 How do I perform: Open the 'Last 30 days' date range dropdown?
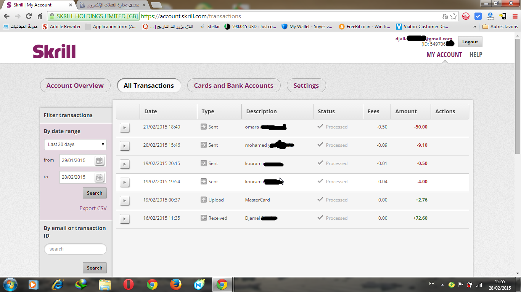[x=76, y=144]
